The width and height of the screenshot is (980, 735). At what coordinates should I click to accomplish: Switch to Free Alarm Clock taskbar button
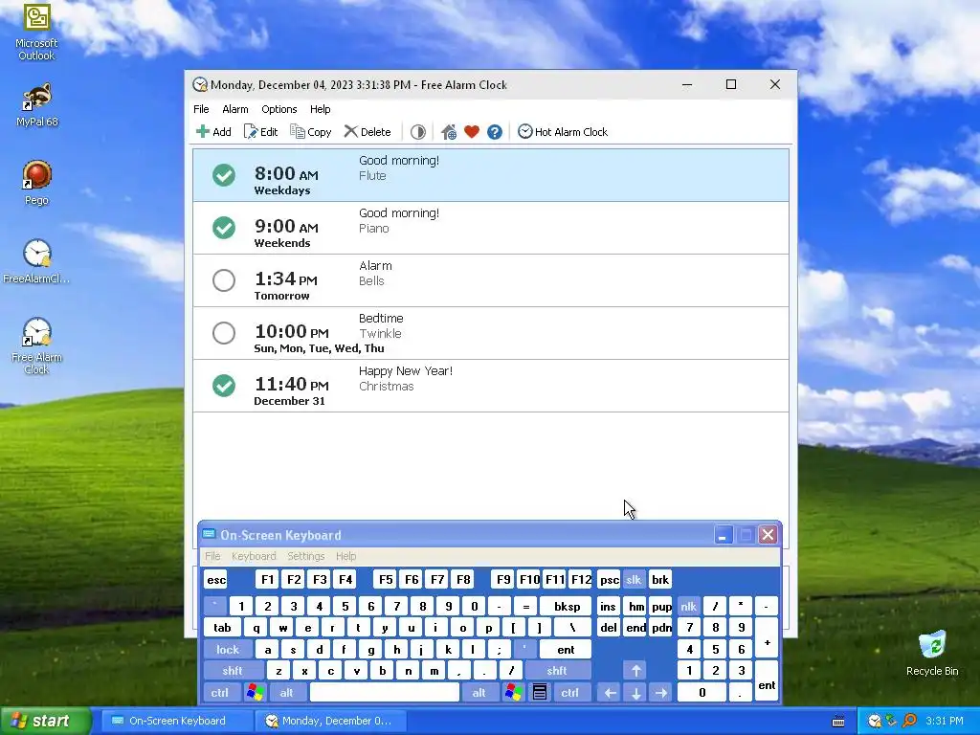331,721
